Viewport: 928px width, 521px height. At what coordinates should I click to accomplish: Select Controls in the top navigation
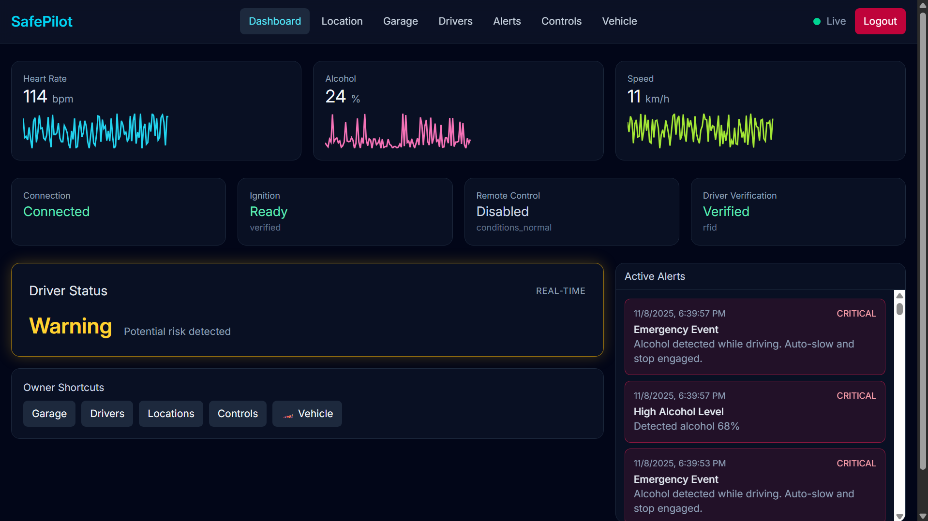click(x=561, y=21)
